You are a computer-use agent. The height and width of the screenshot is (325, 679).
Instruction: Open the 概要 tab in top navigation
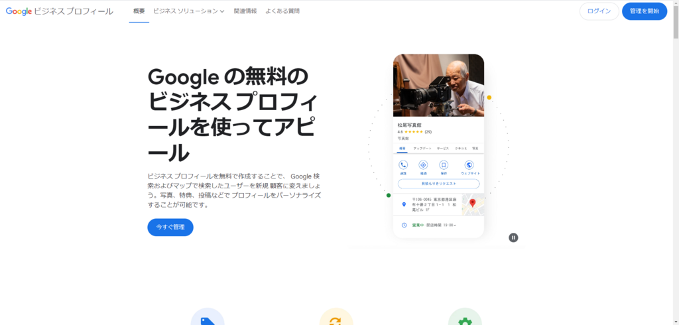(x=139, y=11)
